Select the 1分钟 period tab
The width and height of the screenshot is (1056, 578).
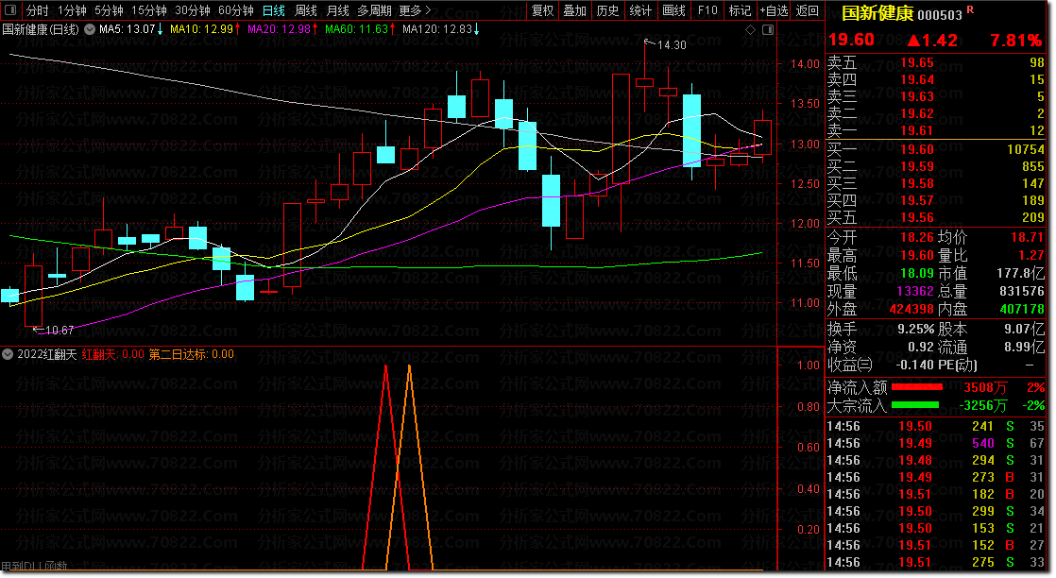(72, 10)
